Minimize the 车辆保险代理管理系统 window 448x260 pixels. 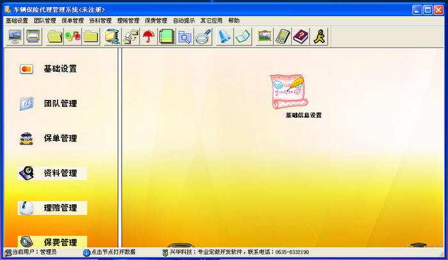[417, 10]
